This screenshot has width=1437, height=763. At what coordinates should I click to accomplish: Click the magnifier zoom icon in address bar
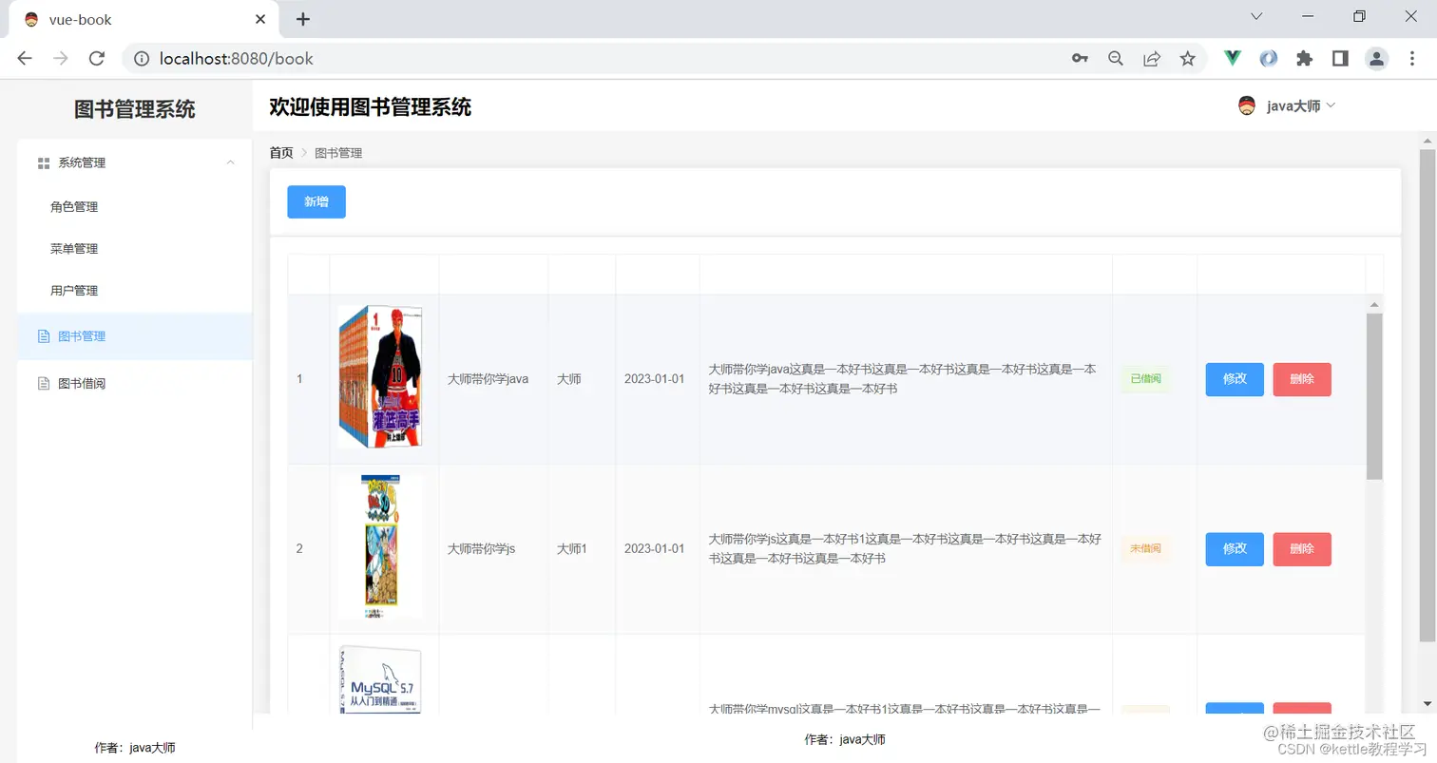1116,58
